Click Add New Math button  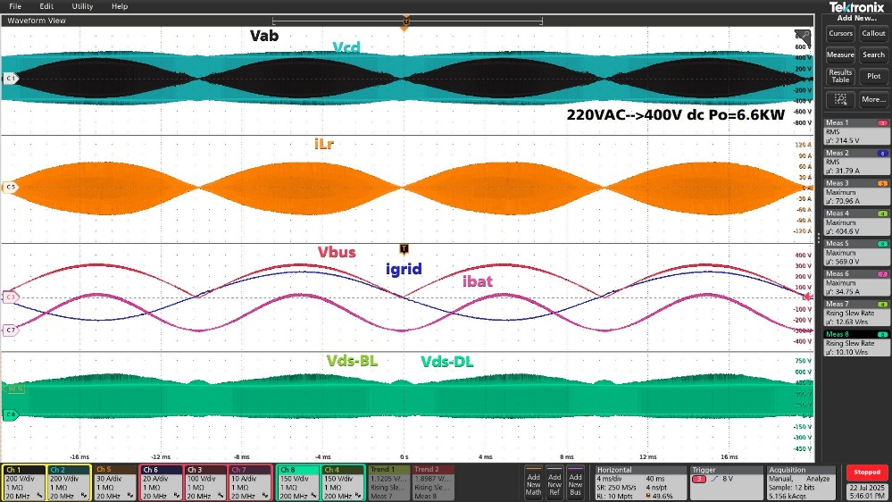click(533, 483)
